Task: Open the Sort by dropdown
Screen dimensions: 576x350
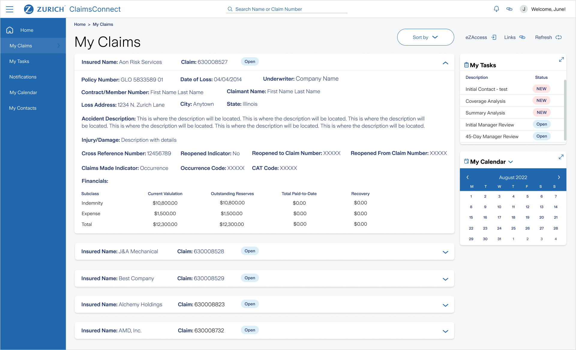Action: click(425, 37)
